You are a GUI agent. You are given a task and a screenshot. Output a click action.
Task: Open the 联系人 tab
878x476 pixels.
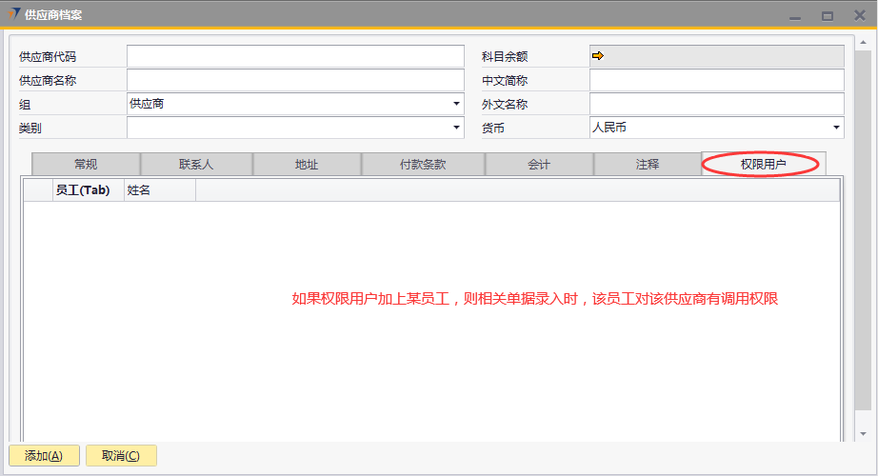[x=196, y=165]
